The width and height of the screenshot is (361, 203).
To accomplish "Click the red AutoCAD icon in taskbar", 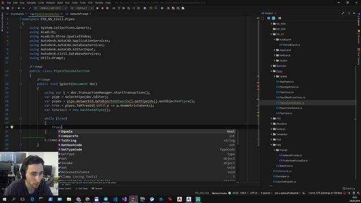I will (179, 199).
